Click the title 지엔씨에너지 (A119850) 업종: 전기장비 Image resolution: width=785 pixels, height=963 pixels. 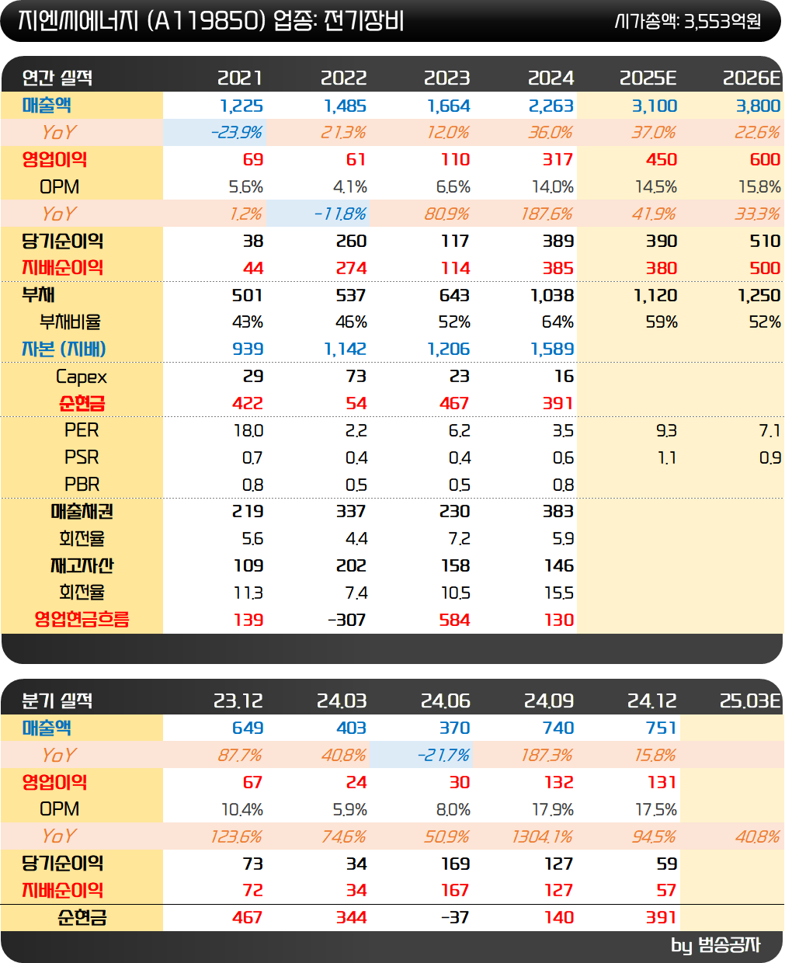(x=211, y=20)
